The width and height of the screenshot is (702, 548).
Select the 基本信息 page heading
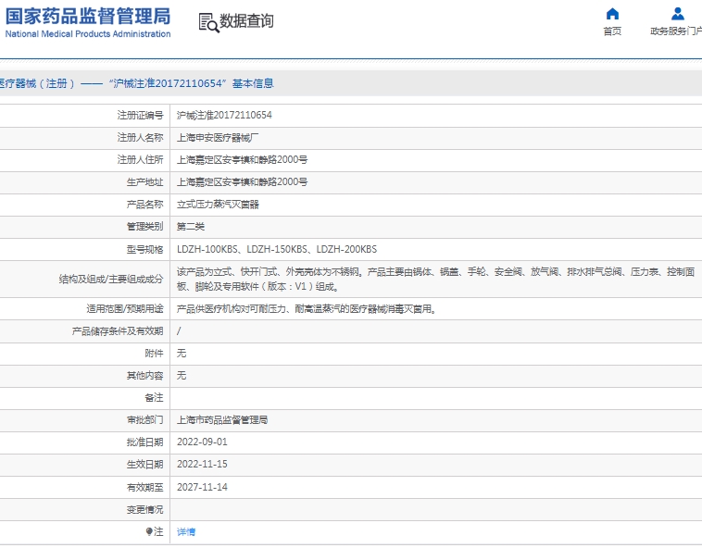coord(253,83)
